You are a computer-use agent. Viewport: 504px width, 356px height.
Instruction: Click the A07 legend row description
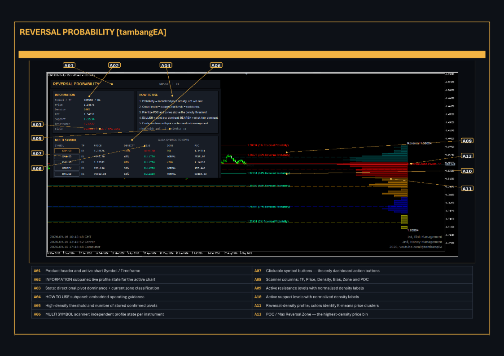click(x=322, y=271)
